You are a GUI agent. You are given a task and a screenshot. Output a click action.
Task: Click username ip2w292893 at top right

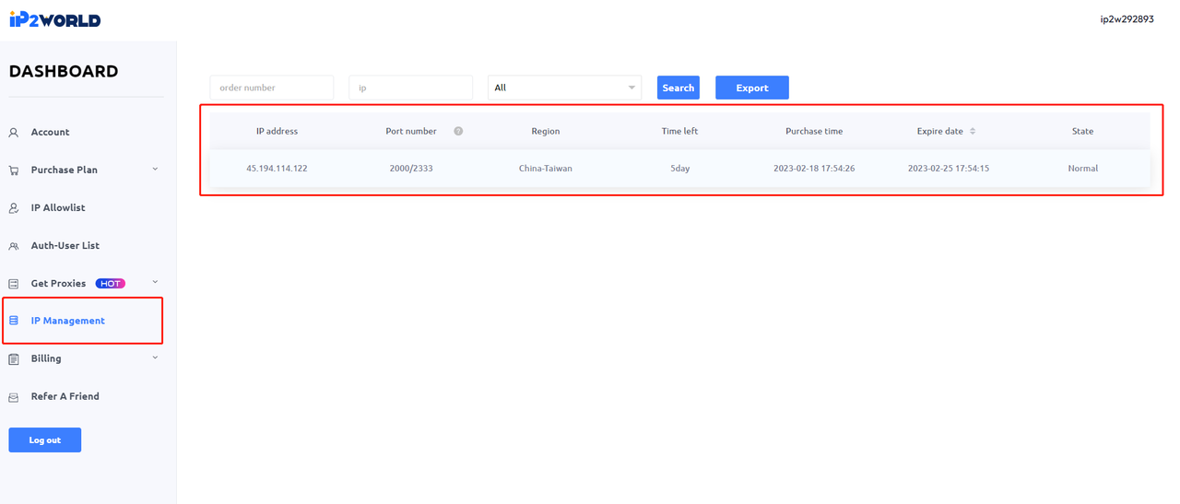pos(1127,19)
